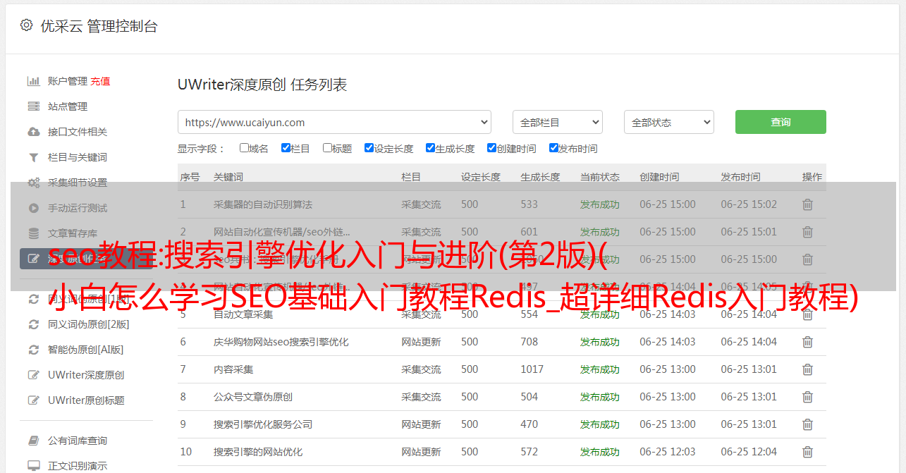Uncheck the 发布时间 checkbox
This screenshot has height=473, width=906.
click(x=553, y=148)
